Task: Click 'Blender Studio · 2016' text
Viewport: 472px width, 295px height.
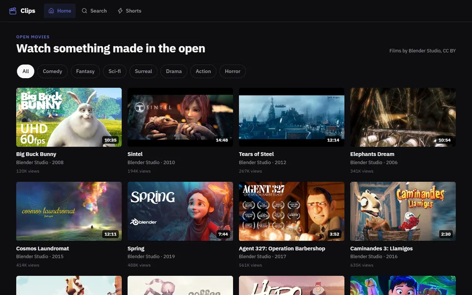Action: click(374, 257)
